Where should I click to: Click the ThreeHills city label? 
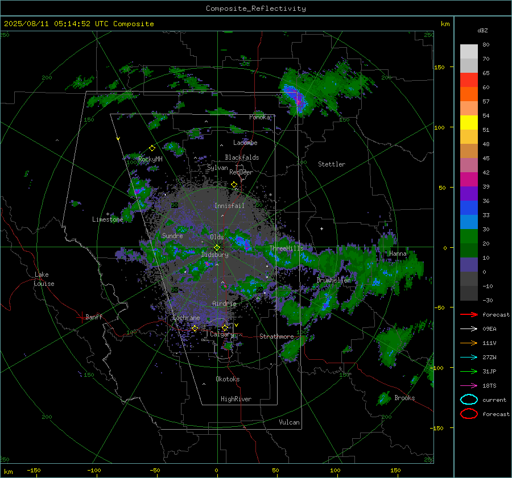286,248
